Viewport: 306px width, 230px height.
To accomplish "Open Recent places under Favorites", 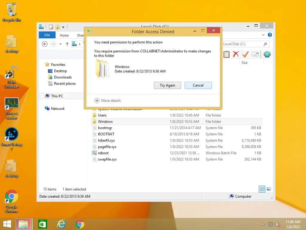I will [65, 84].
